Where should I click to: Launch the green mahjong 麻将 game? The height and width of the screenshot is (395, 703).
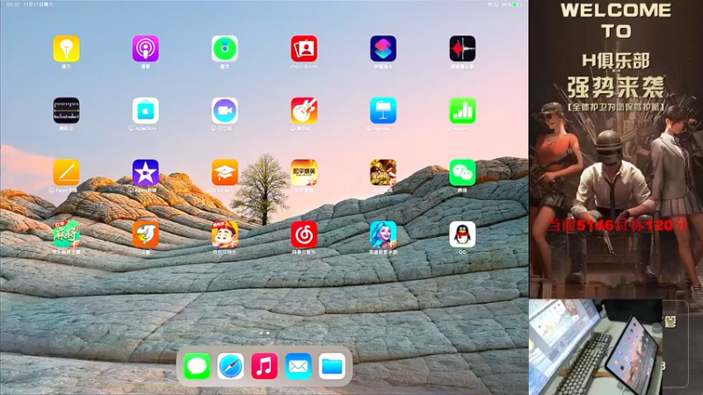(x=67, y=233)
